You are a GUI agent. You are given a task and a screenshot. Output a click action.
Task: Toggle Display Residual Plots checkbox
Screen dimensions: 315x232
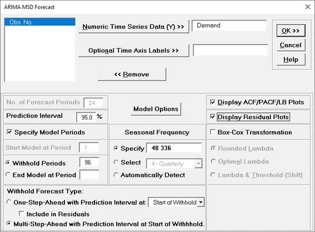click(212, 118)
